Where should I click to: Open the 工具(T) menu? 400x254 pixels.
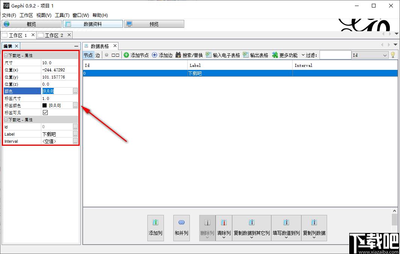coord(62,15)
